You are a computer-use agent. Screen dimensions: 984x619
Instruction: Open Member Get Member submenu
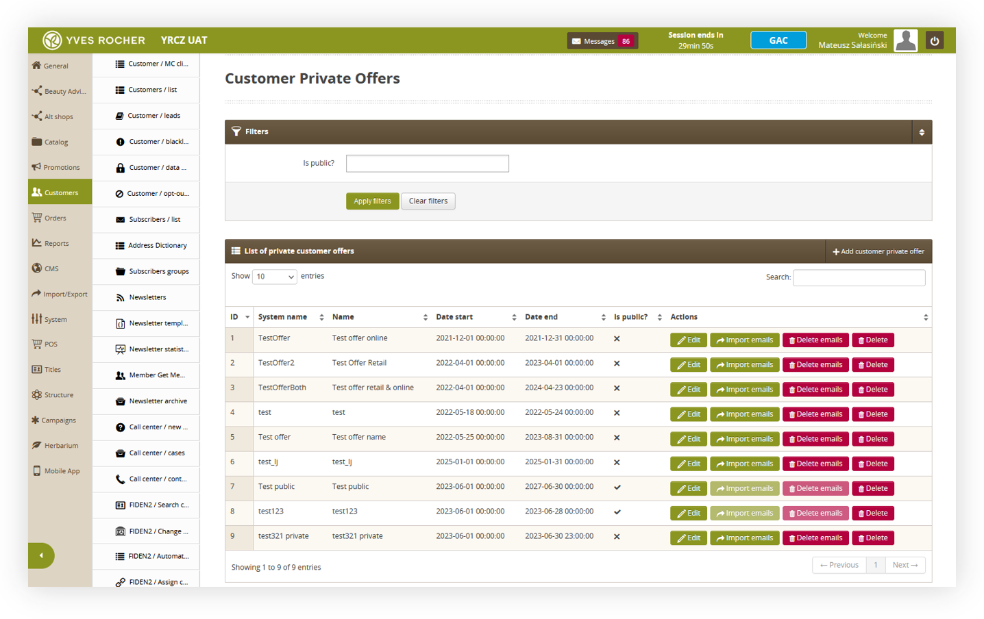(x=146, y=375)
